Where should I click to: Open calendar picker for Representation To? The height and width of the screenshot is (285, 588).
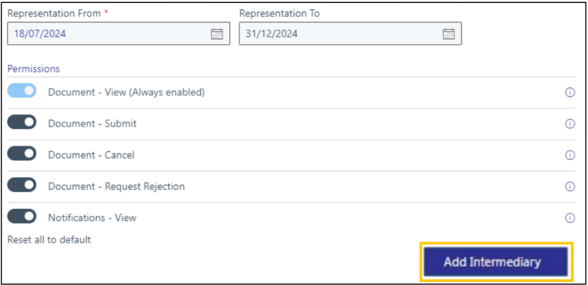[448, 34]
